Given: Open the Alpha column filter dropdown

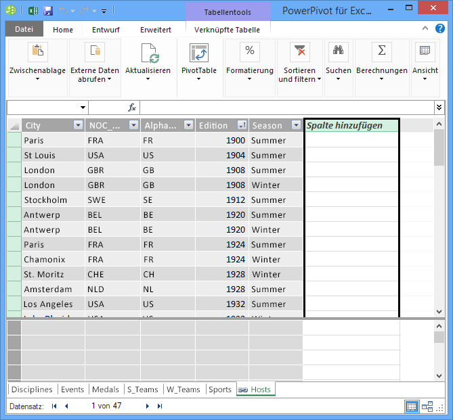Looking at the screenshot, I should pos(189,125).
